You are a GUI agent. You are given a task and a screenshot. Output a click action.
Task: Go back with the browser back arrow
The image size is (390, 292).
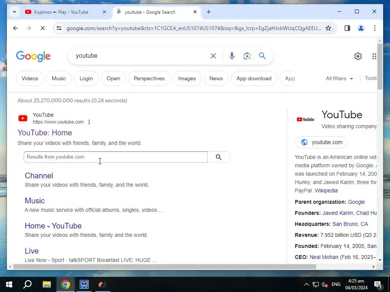click(15, 28)
